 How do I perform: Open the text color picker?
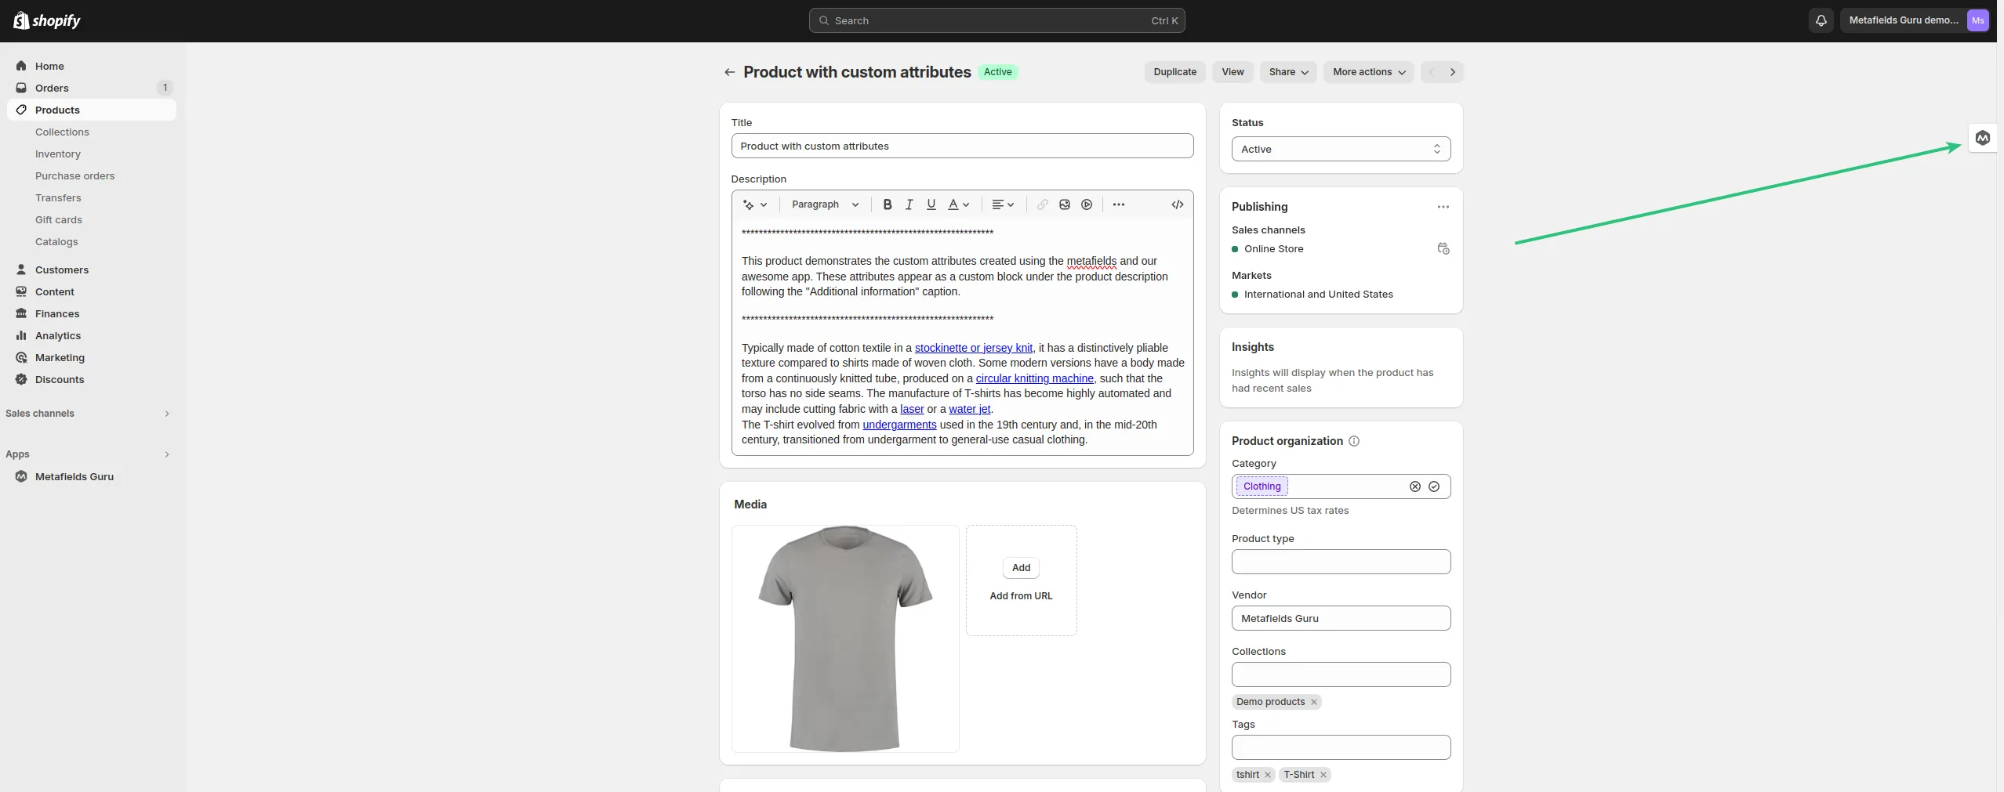pos(958,204)
